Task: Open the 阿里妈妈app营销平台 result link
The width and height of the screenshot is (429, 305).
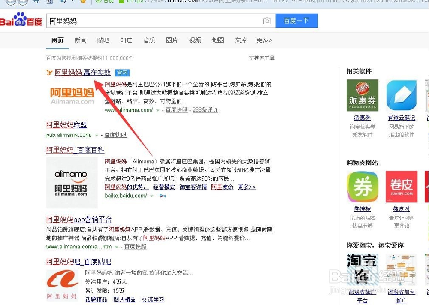Action: [79, 220]
